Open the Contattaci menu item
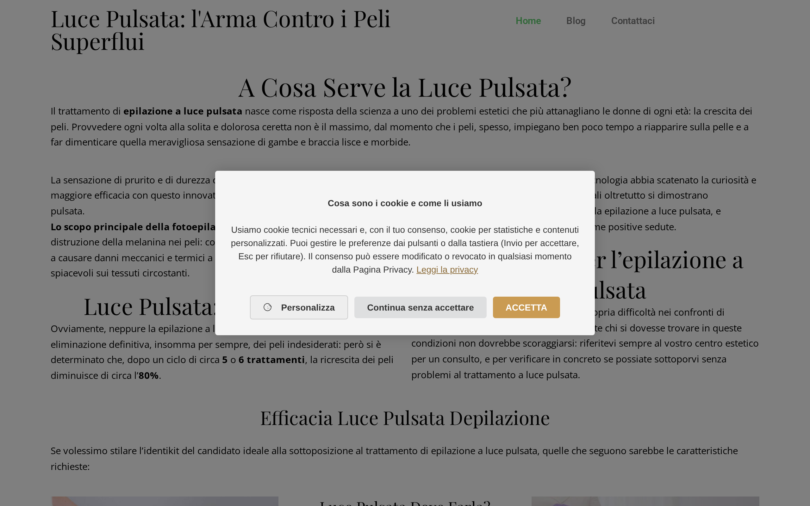Image resolution: width=810 pixels, height=506 pixels. coord(632,21)
